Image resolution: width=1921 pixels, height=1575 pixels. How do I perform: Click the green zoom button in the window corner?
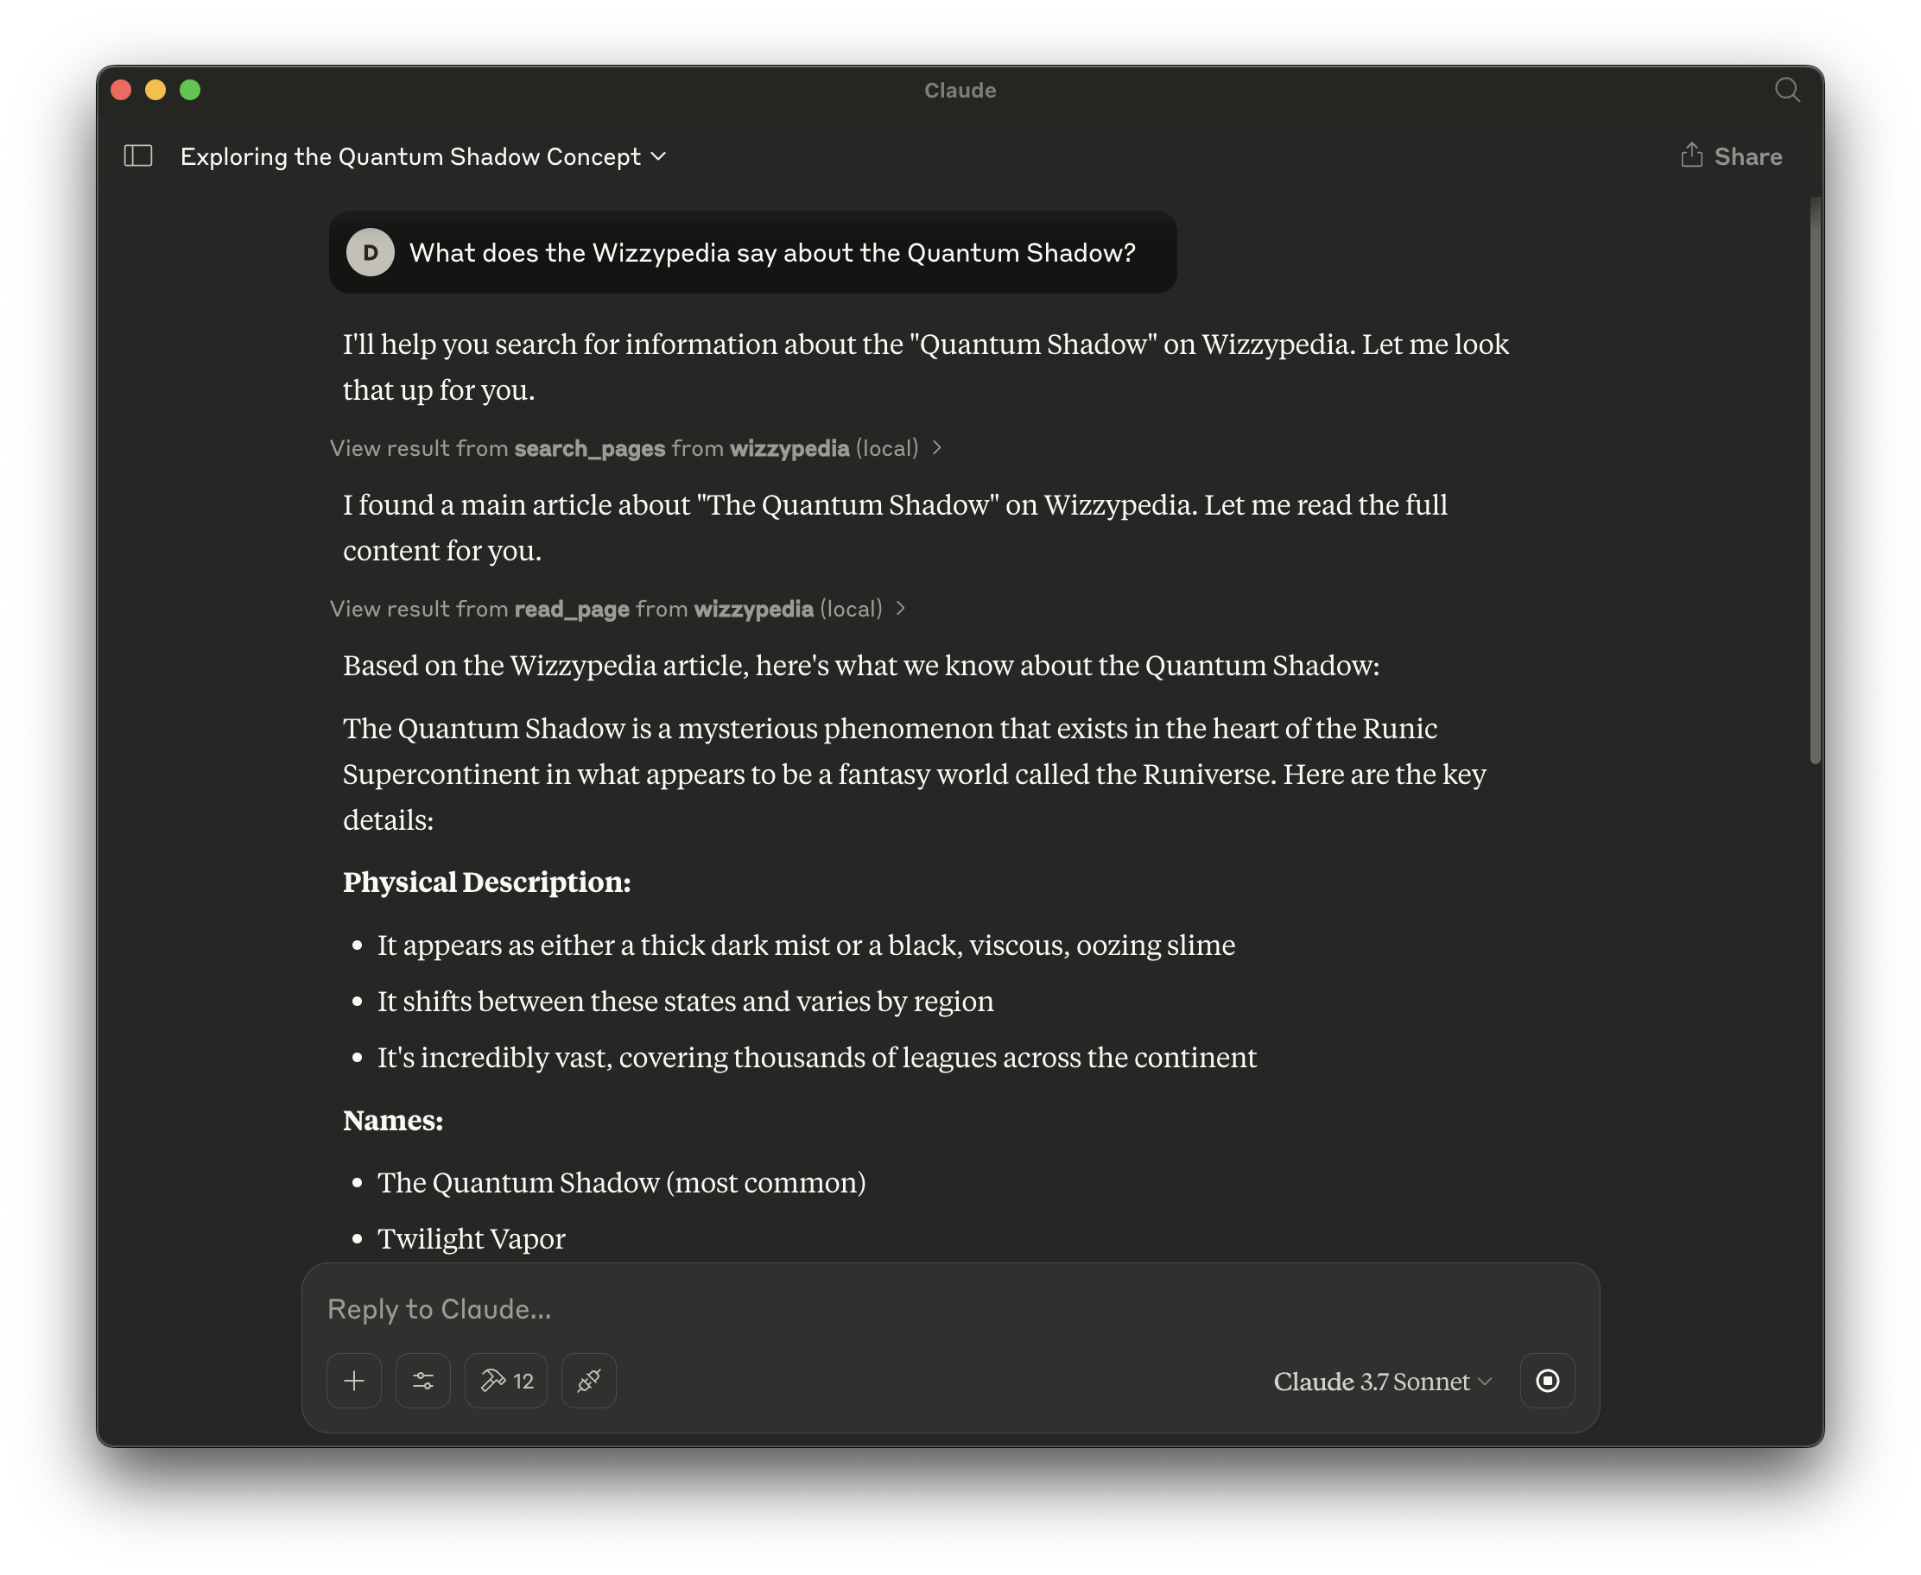[x=190, y=89]
